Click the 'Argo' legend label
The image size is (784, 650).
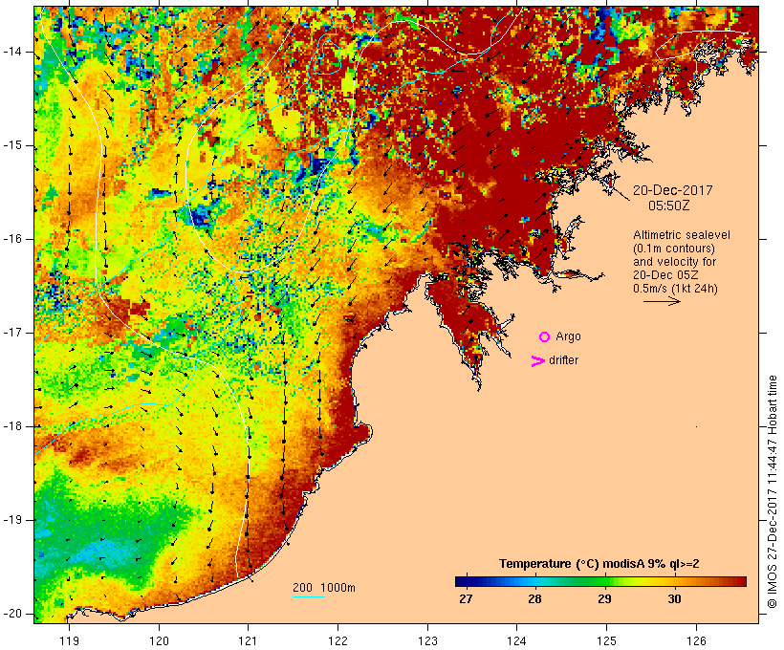tap(569, 336)
